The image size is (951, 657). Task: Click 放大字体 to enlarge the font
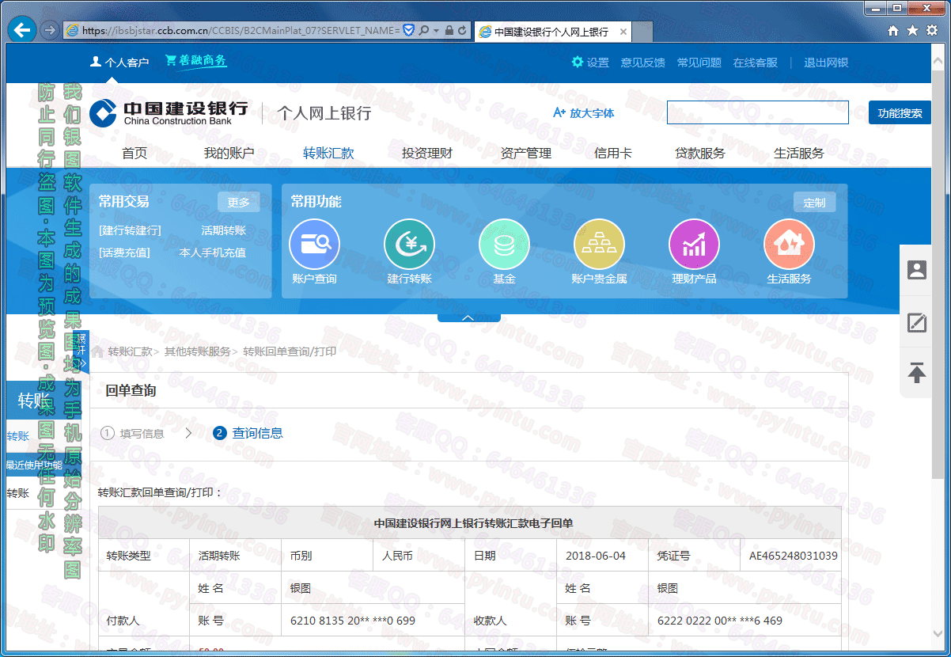[584, 113]
